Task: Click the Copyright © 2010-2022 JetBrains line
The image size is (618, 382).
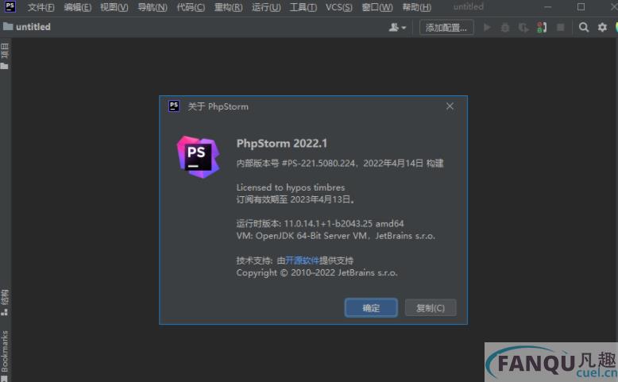Action: 317,272
